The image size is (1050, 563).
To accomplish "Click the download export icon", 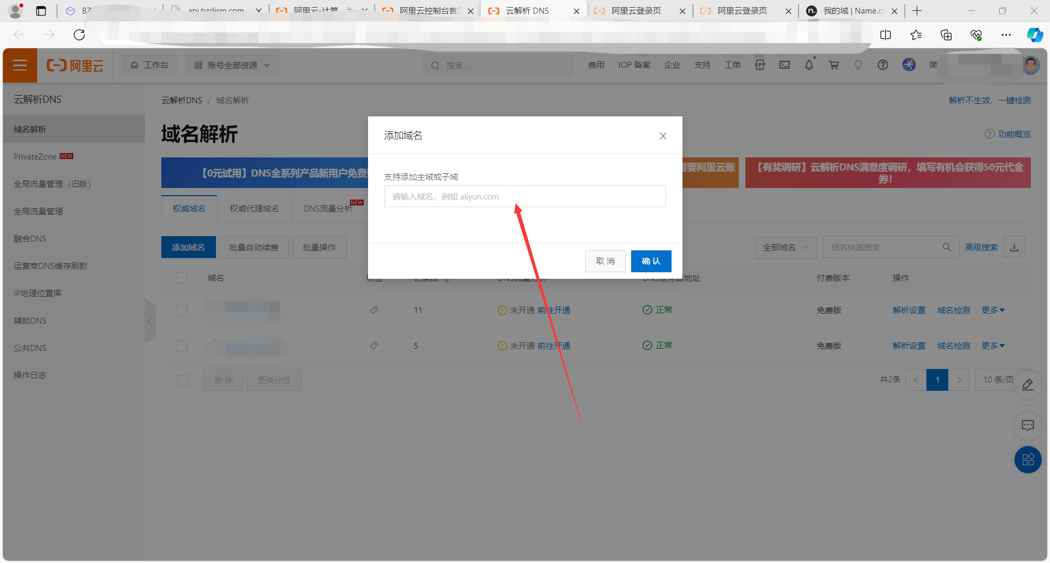I will 1014,248.
